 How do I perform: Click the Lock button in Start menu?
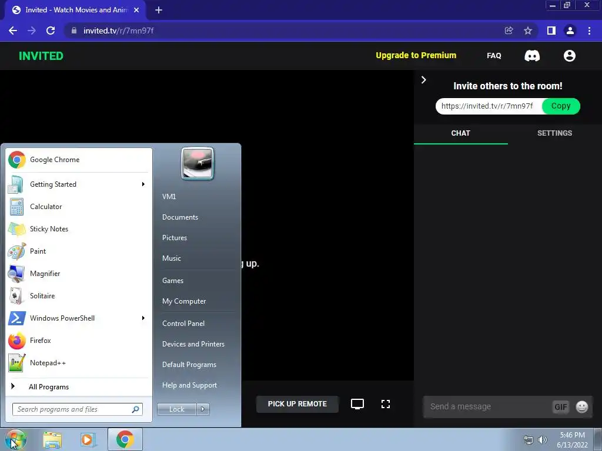[176, 409]
